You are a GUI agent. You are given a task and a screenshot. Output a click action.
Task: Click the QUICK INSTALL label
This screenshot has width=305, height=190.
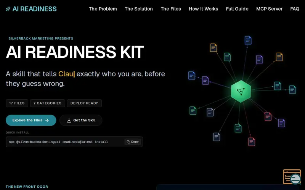click(x=17, y=132)
